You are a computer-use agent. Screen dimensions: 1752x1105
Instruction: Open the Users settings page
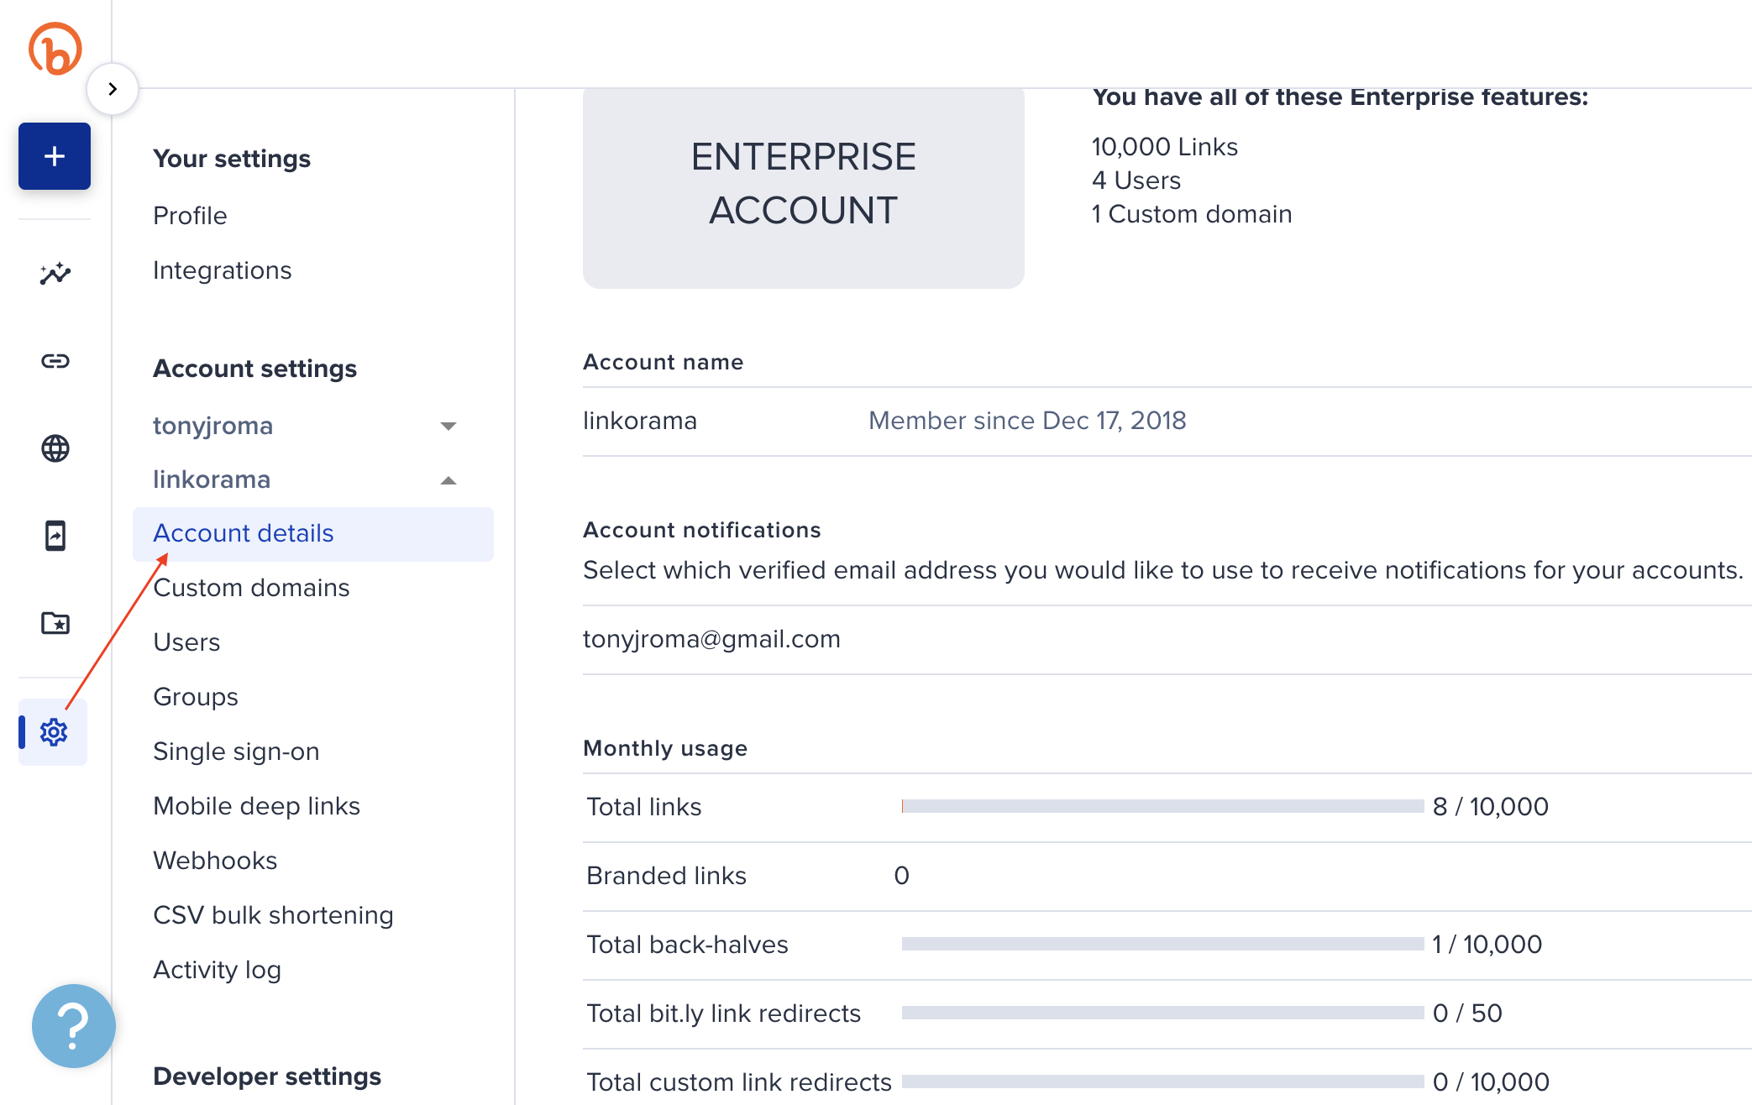(186, 642)
